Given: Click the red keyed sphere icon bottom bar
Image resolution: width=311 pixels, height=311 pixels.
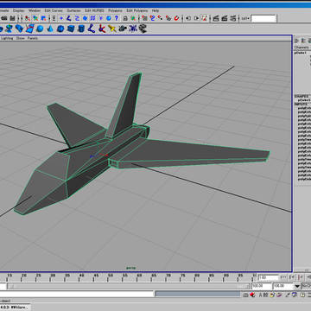Looking at the screenshot, I should (253, 295).
